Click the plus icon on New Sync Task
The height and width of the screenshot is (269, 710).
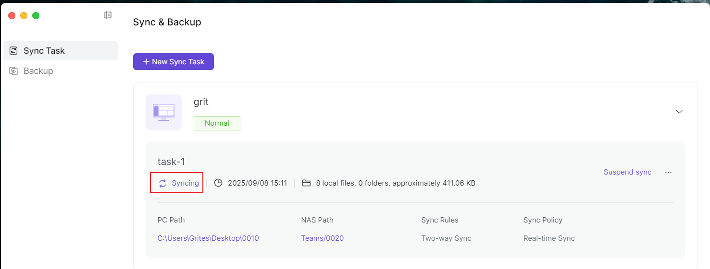(146, 62)
